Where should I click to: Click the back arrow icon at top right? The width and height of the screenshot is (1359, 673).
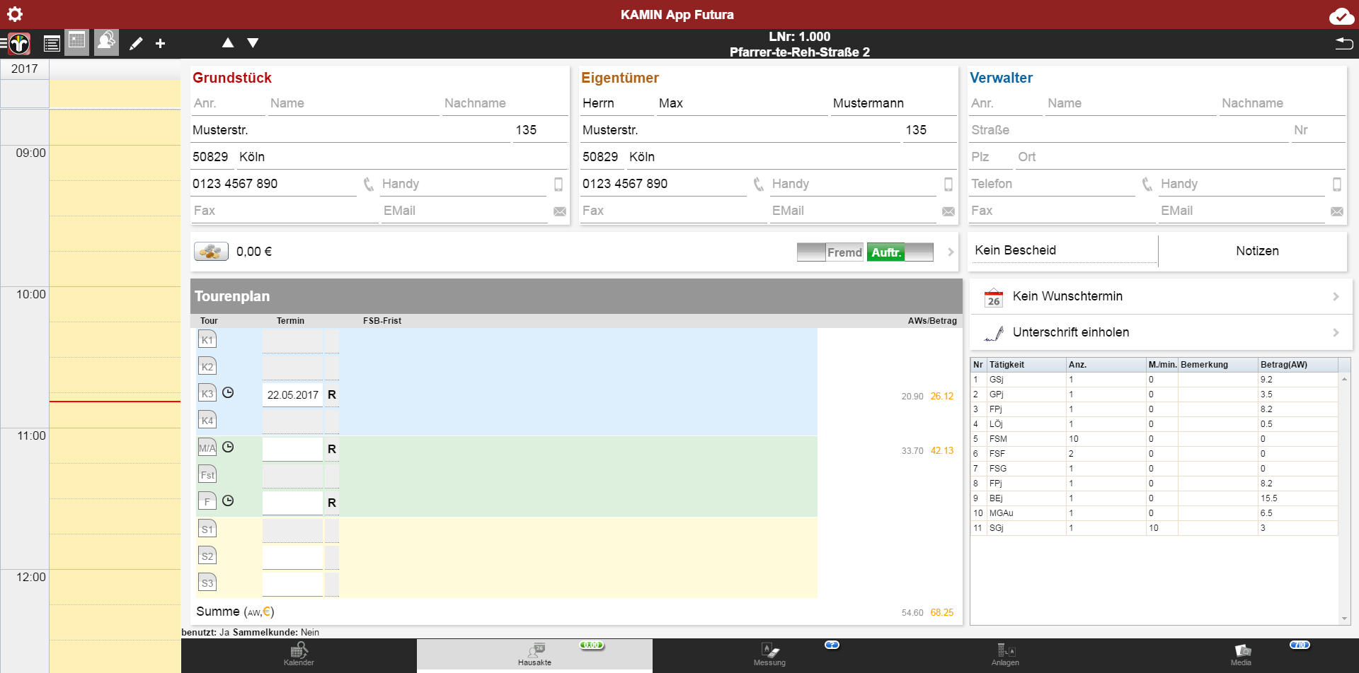click(1343, 44)
